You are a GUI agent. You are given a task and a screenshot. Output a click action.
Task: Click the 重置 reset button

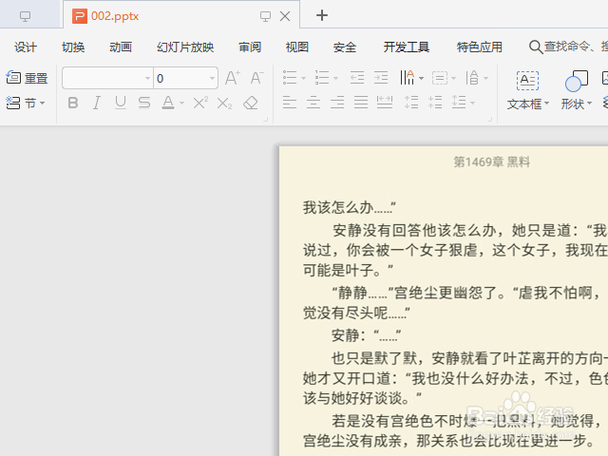27,78
